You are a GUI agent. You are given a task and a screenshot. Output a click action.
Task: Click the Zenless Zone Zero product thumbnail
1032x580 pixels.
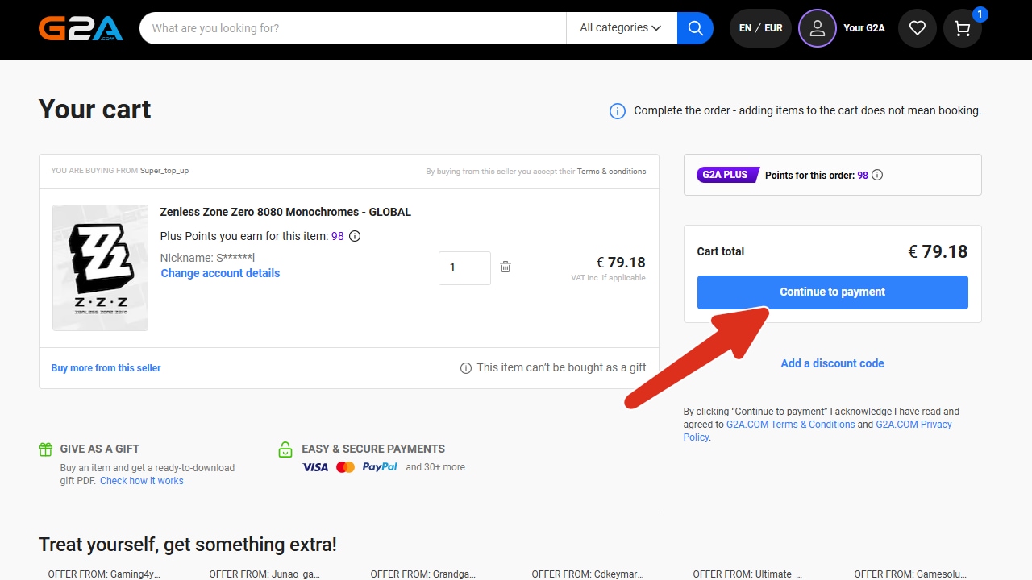pyautogui.click(x=100, y=267)
